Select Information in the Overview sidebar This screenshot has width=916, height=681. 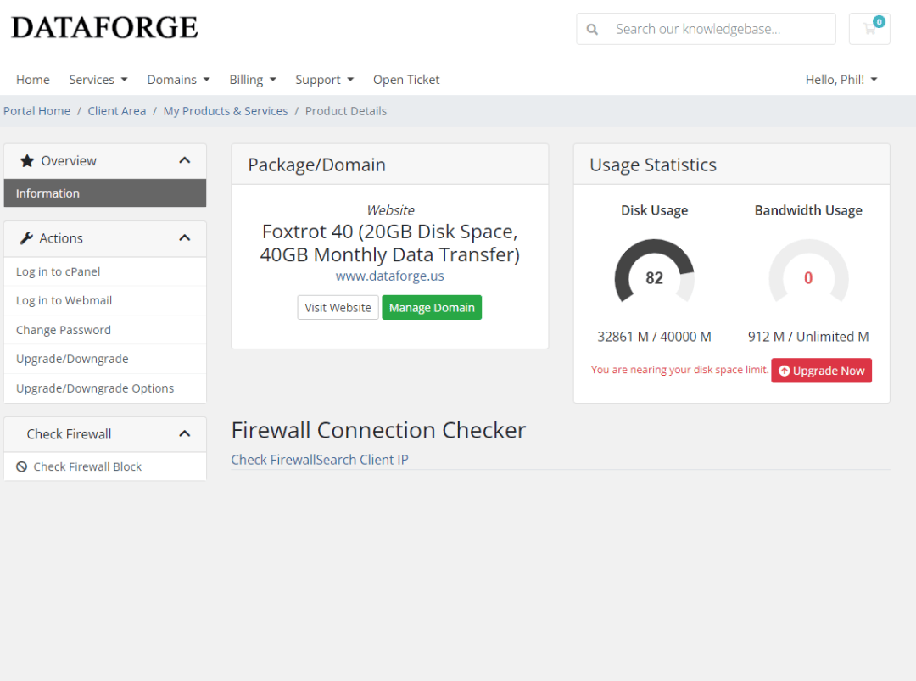[x=105, y=193]
